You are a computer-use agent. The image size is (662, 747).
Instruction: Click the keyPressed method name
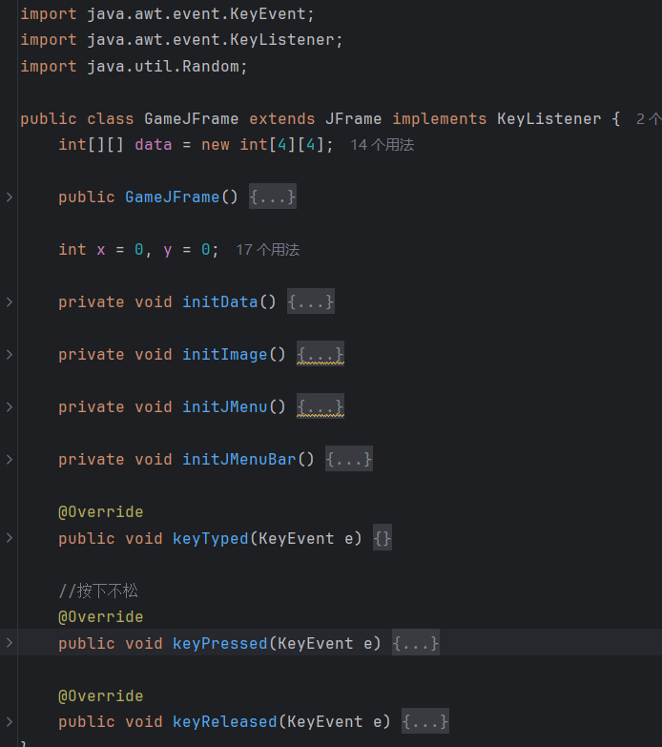click(x=220, y=643)
